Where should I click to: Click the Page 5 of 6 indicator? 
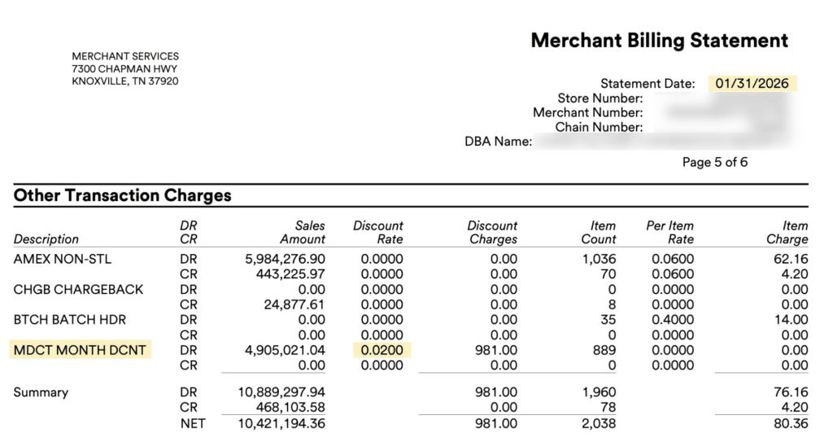(714, 162)
